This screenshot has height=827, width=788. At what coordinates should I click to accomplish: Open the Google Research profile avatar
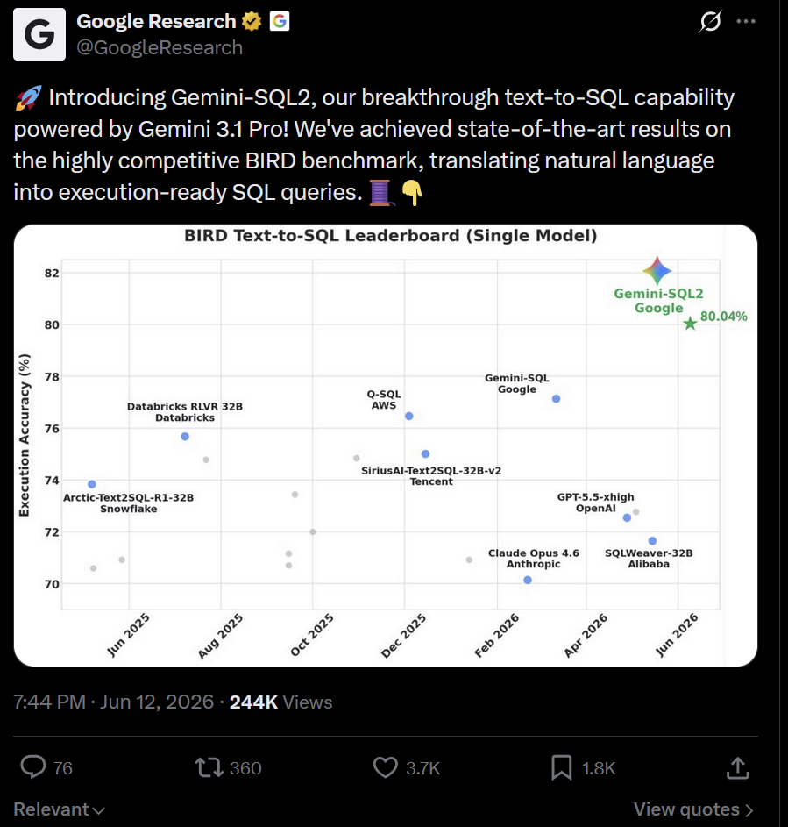coord(39,34)
